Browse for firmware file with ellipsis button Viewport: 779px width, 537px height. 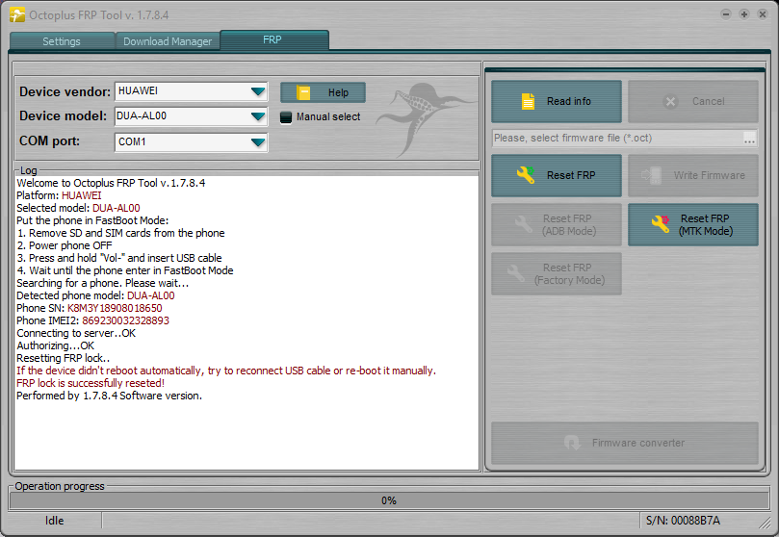(750, 139)
